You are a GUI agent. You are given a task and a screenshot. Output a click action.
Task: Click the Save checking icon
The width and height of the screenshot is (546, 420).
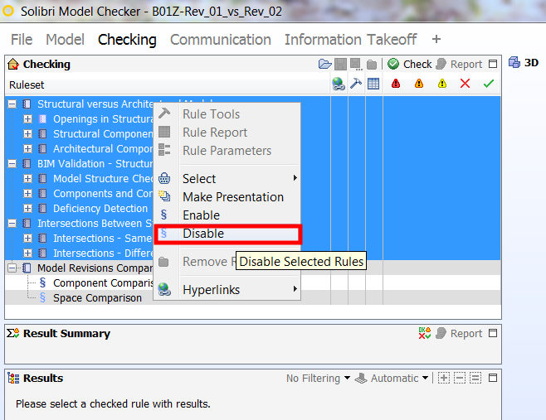click(340, 64)
